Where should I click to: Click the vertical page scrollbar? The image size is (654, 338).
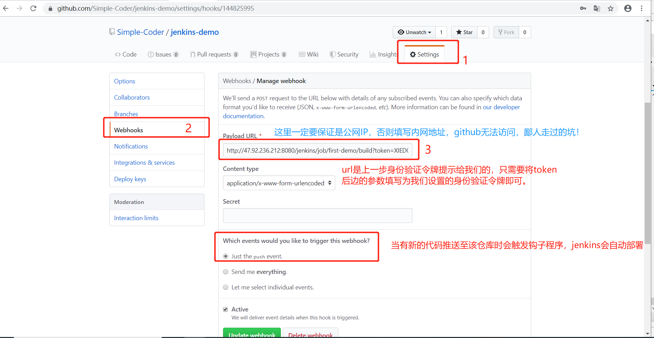tap(647, 173)
